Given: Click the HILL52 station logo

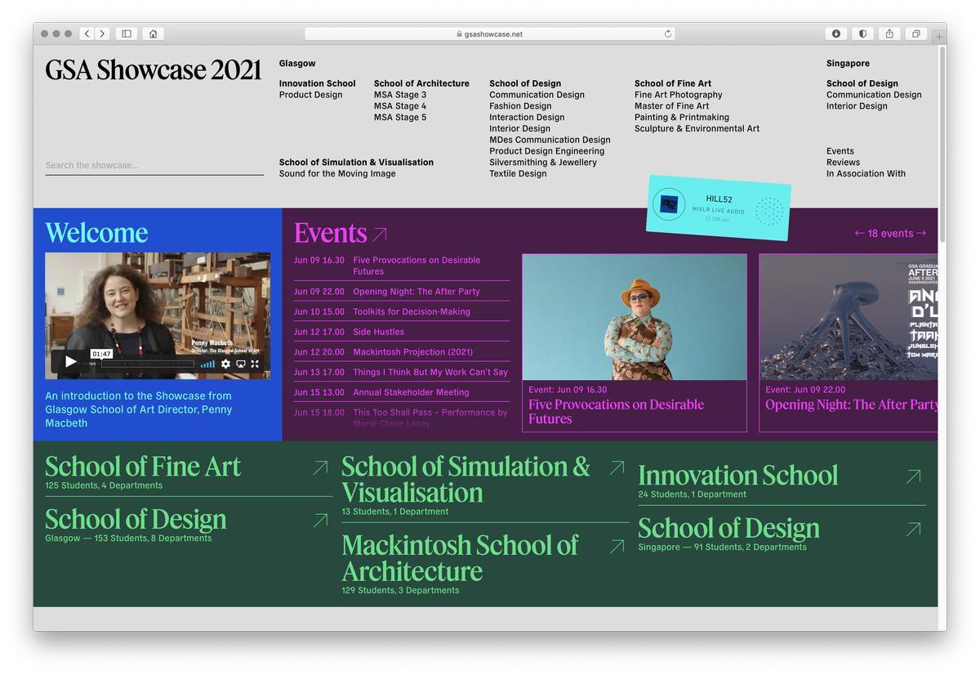Looking at the screenshot, I should click(x=669, y=204).
